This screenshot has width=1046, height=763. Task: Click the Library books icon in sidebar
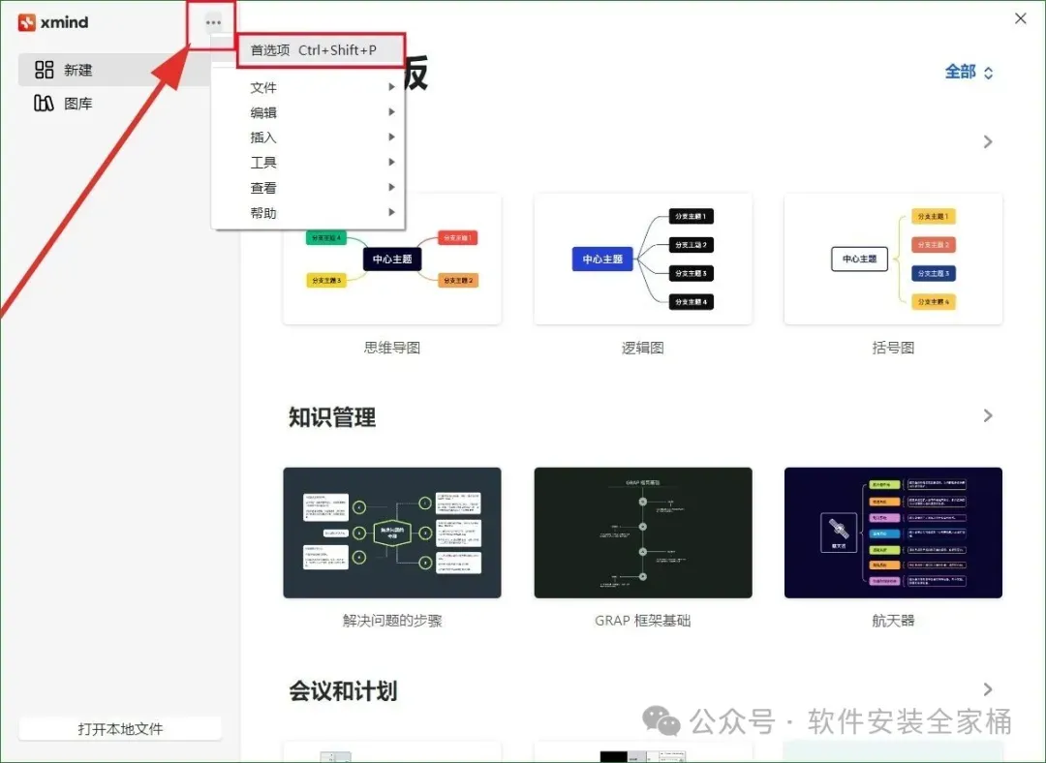click(x=44, y=103)
